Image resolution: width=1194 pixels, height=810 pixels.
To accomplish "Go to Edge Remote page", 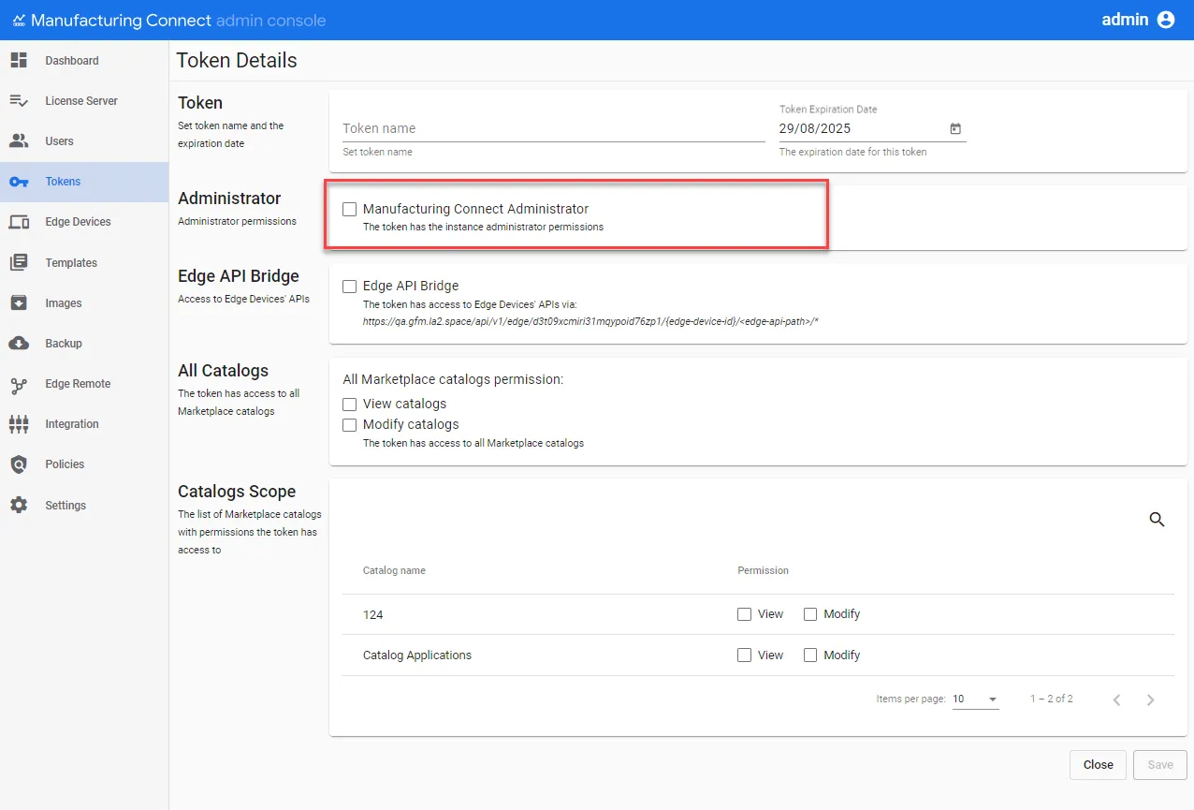I will pos(84,384).
